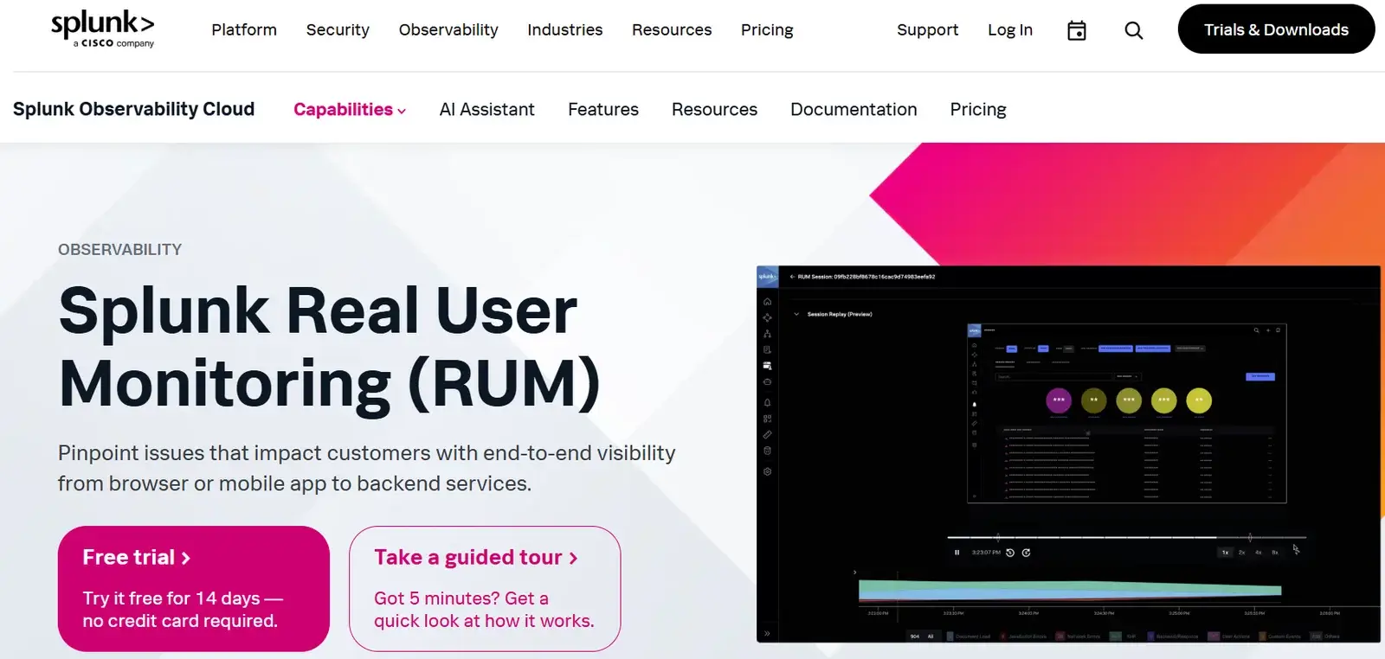Open Pricing in the Observability Cloud sub-navigation
Screen dimensions: 1385x659
(x=978, y=110)
